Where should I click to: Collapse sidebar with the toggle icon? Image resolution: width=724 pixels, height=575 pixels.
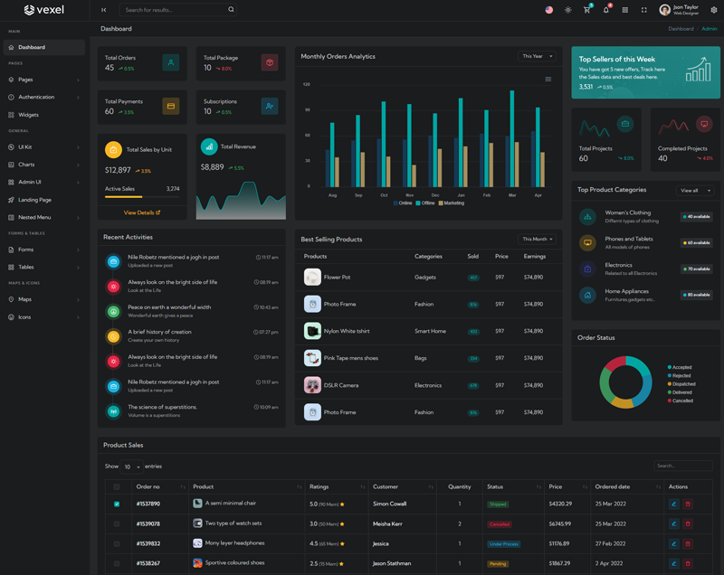pyautogui.click(x=103, y=10)
